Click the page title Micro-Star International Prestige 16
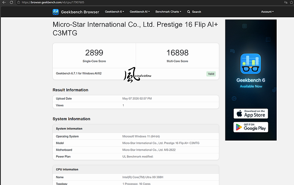Image resolution: width=294 pixels, height=185 pixels. tap(135, 29)
